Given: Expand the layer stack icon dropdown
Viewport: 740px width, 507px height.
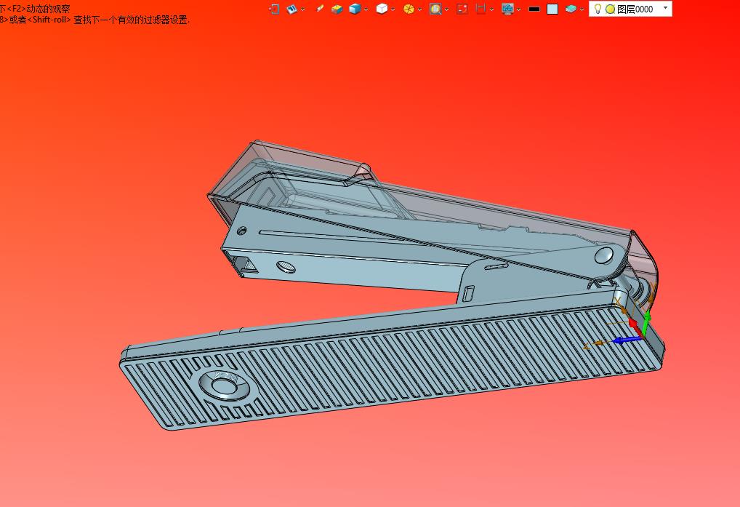Looking at the screenshot, I should point(582,9).
